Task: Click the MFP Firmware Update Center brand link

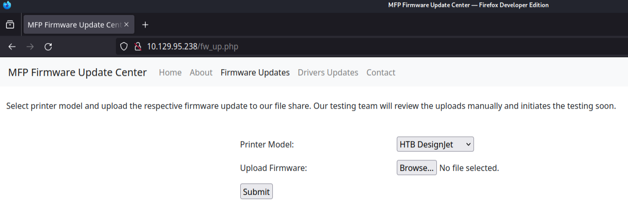Action: 77,72
